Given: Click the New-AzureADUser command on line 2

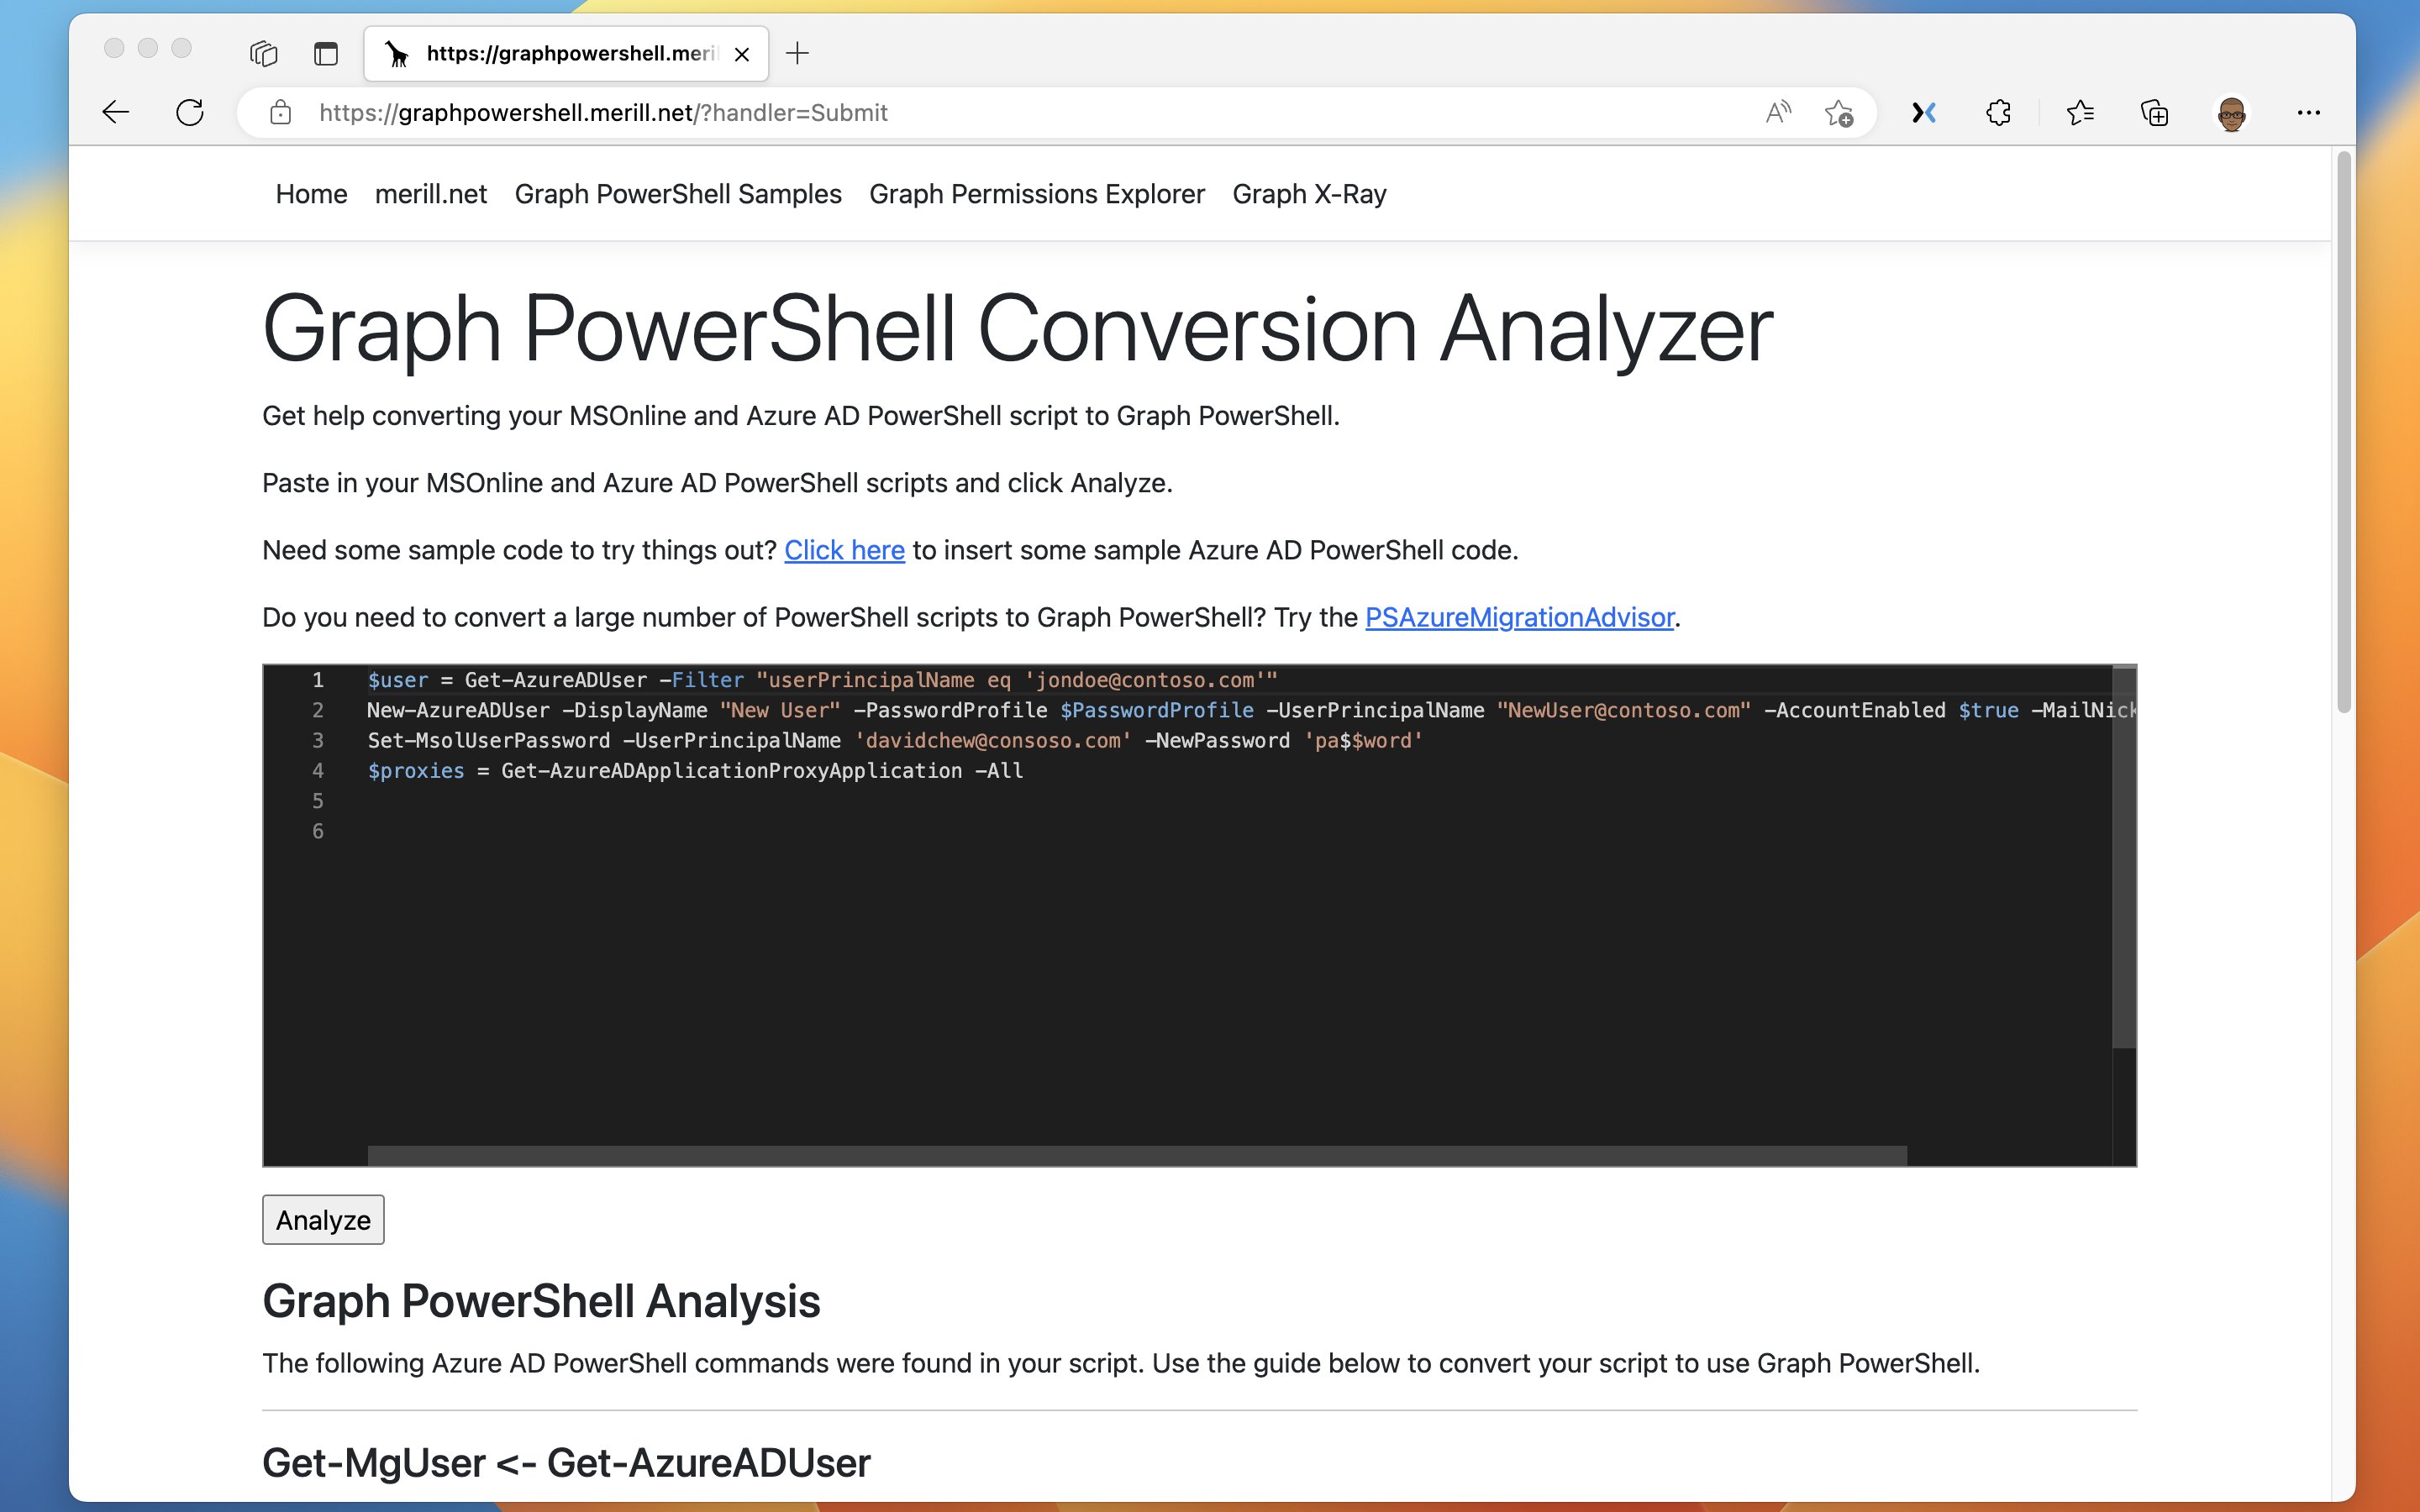Looking at the screenshot, I should 458,710.
